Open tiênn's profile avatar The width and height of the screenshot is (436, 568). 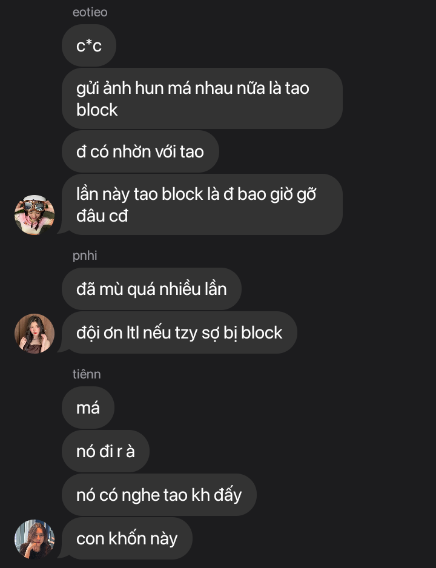[35, 539]
